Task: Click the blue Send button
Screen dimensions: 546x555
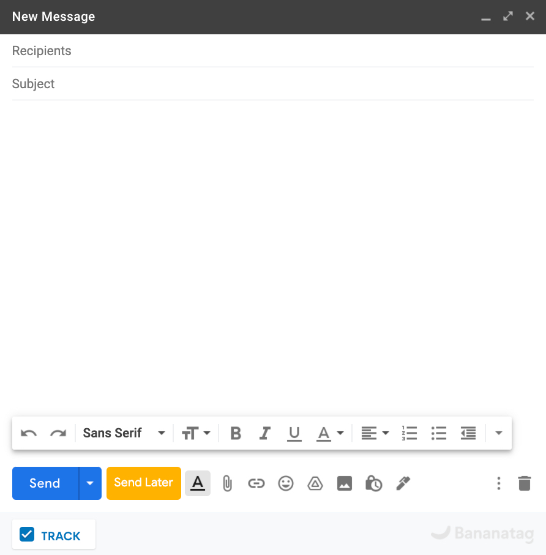Action: point(45,483)
